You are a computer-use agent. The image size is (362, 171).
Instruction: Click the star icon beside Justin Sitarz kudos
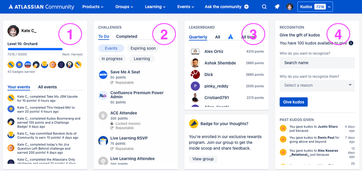[x=283, y=128]
